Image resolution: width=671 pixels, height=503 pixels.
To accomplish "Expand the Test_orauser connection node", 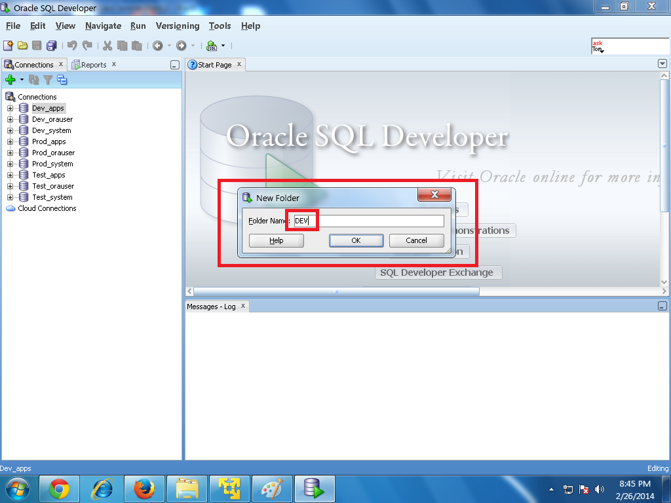I will (x=10, y=186).
